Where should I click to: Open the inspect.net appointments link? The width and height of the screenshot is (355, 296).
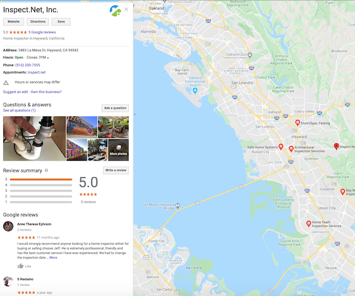pos(37,72)
